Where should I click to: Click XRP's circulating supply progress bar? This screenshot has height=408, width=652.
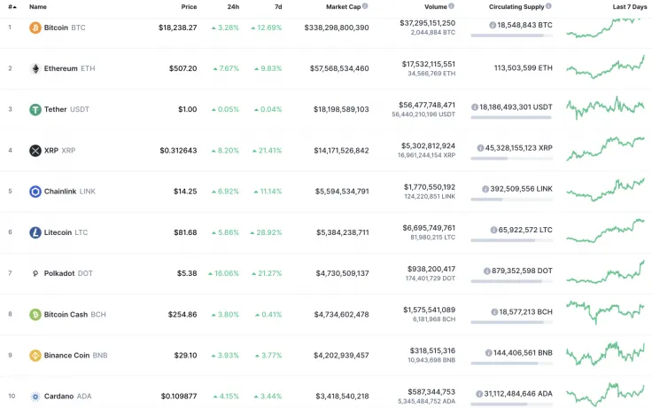(x=511, y=158)
